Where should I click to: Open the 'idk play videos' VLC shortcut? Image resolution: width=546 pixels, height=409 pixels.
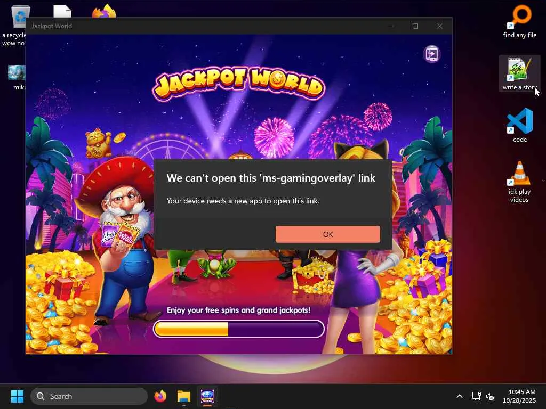coord(519,182)
